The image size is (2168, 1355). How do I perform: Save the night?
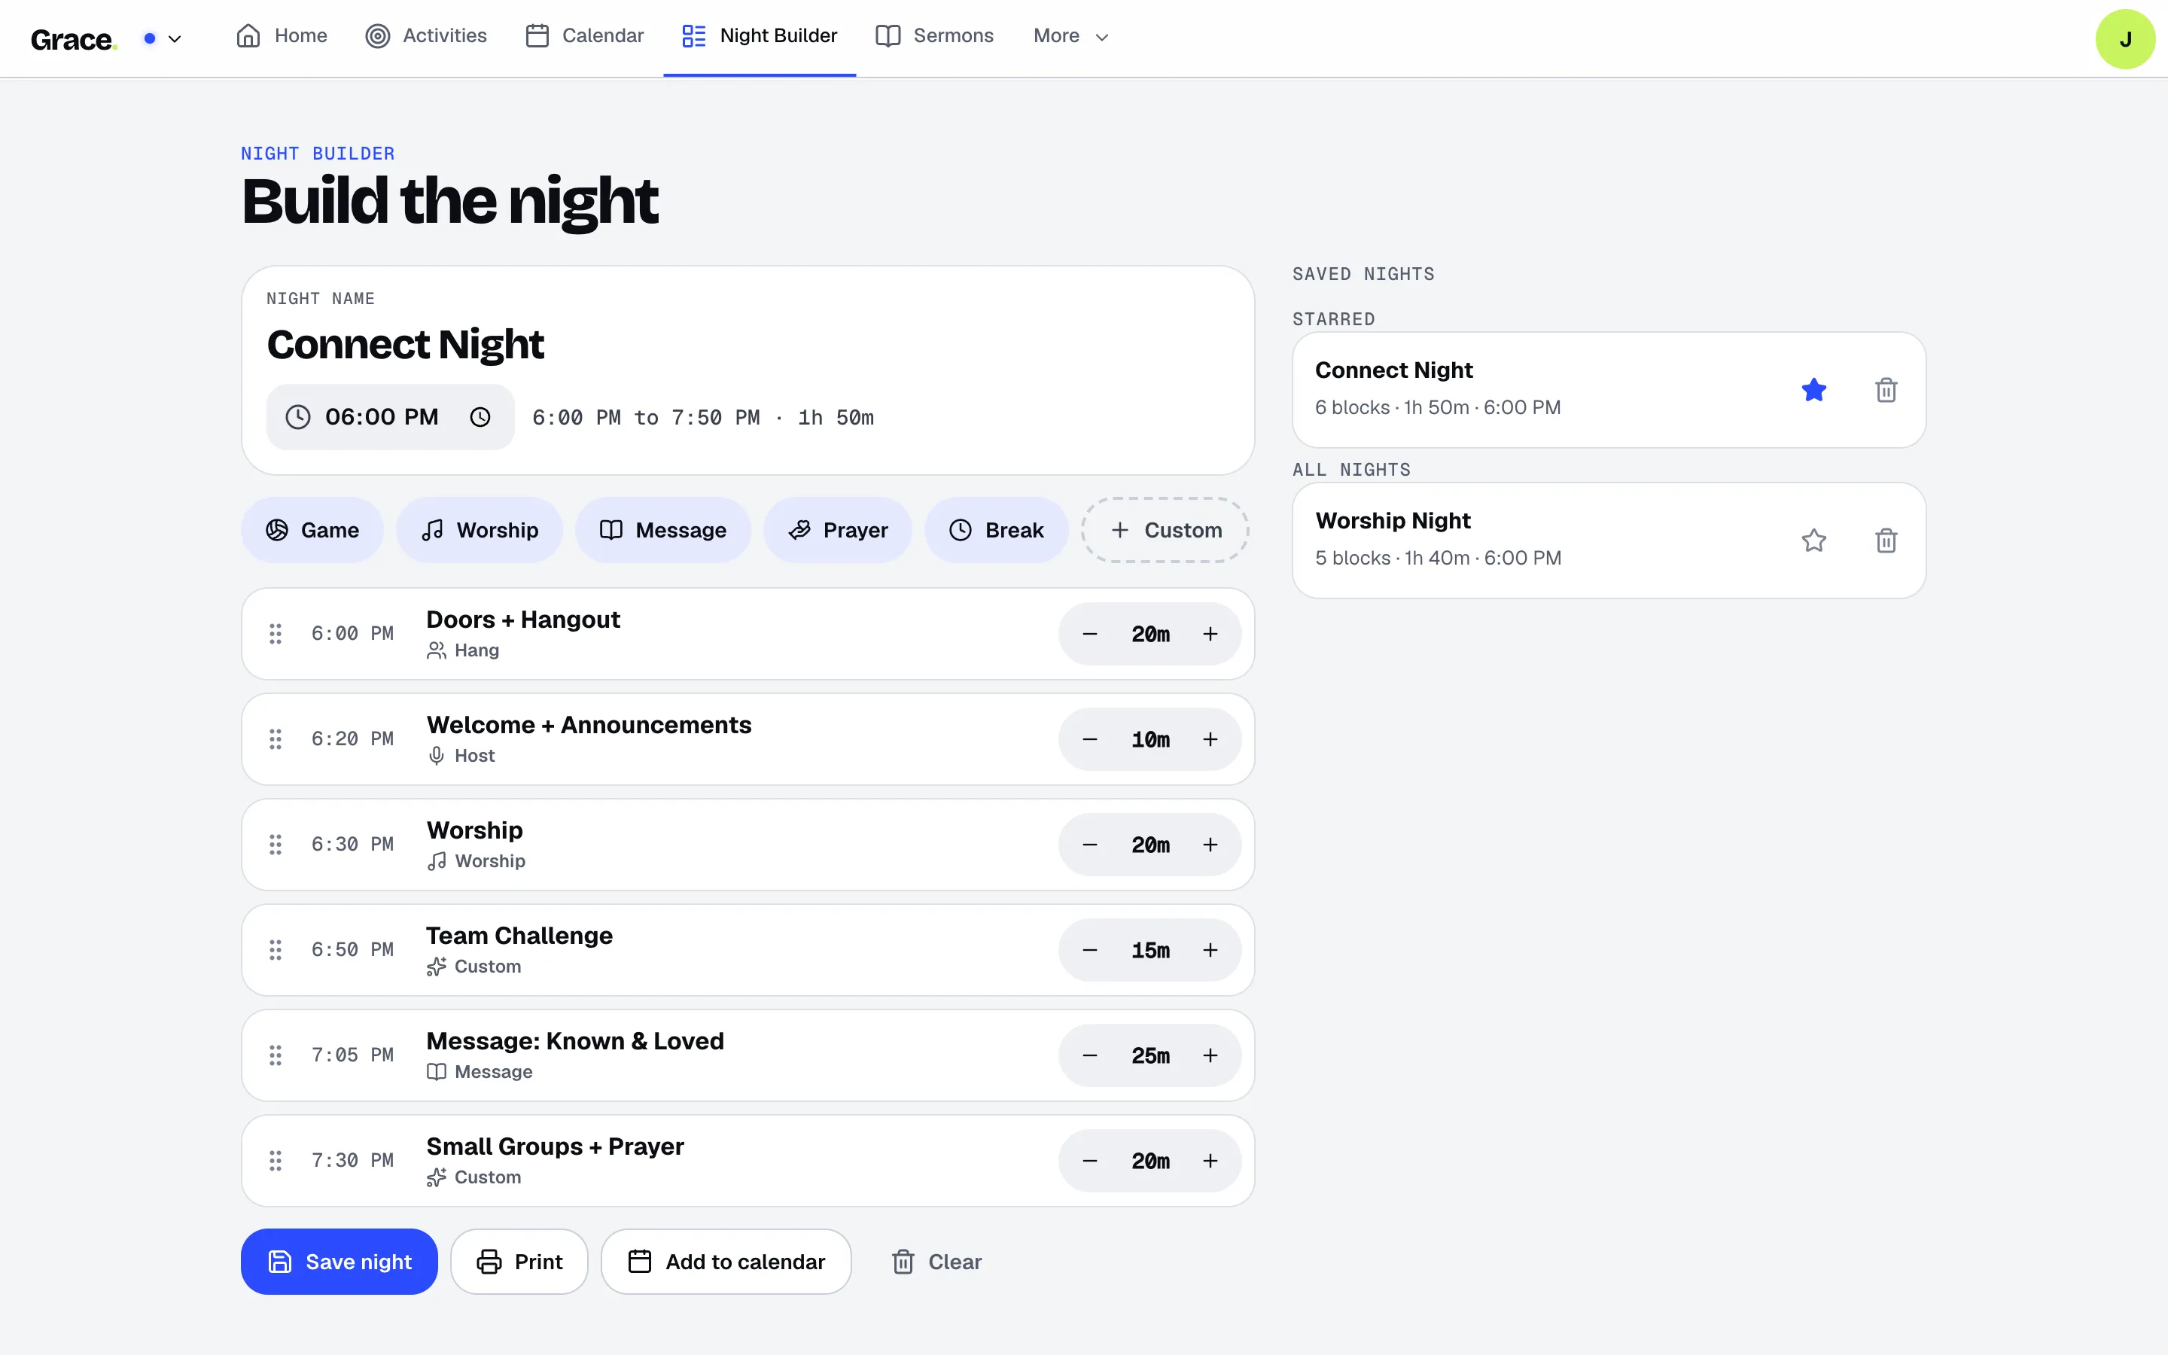pos(340,1261)
